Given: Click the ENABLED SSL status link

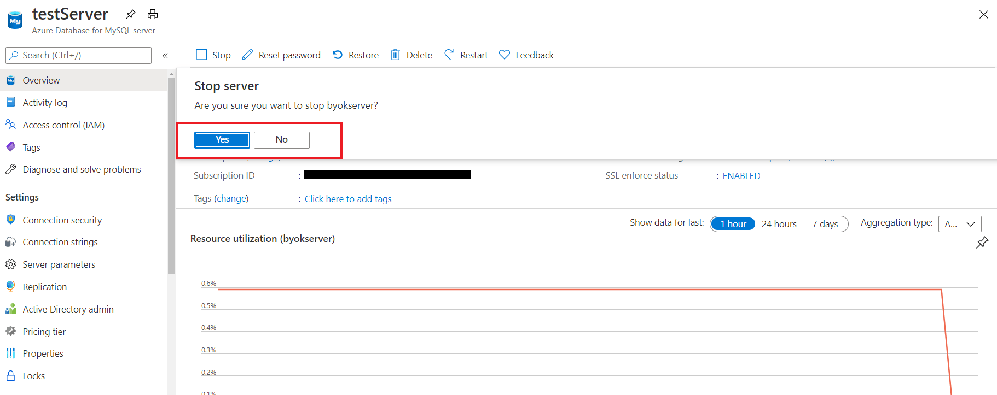Looking at the screenshot, I should tap(741, 176).
